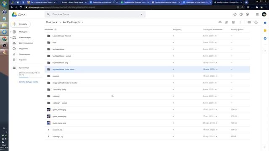
Task: Click the trash icon in the toolbar
Action: [x=233, y=22]
